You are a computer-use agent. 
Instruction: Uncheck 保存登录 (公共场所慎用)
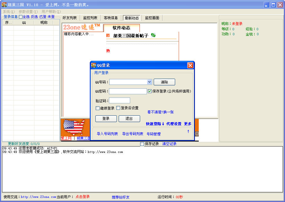(150, 91)
